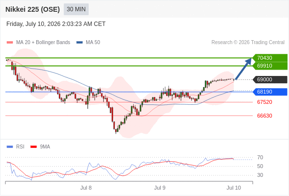This screenshot has height=196, width=289.
Task: Click the red MA 20 legend swatch
Action: click(10, 43)
